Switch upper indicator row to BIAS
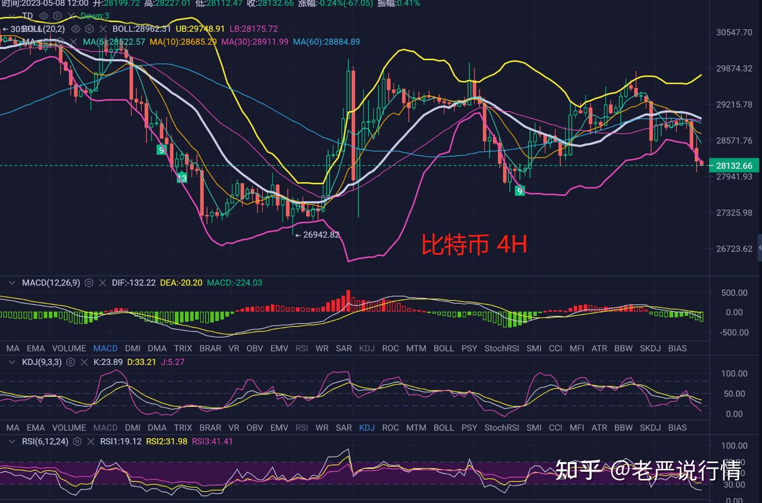Viewport: 762px width, 503px height. pos(677,348)
